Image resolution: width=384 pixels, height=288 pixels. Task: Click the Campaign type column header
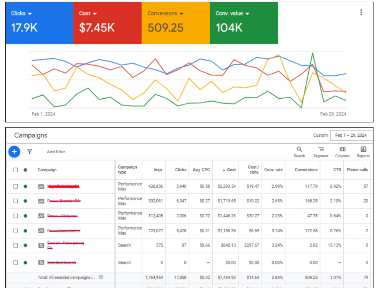click(x=127, y=170)
